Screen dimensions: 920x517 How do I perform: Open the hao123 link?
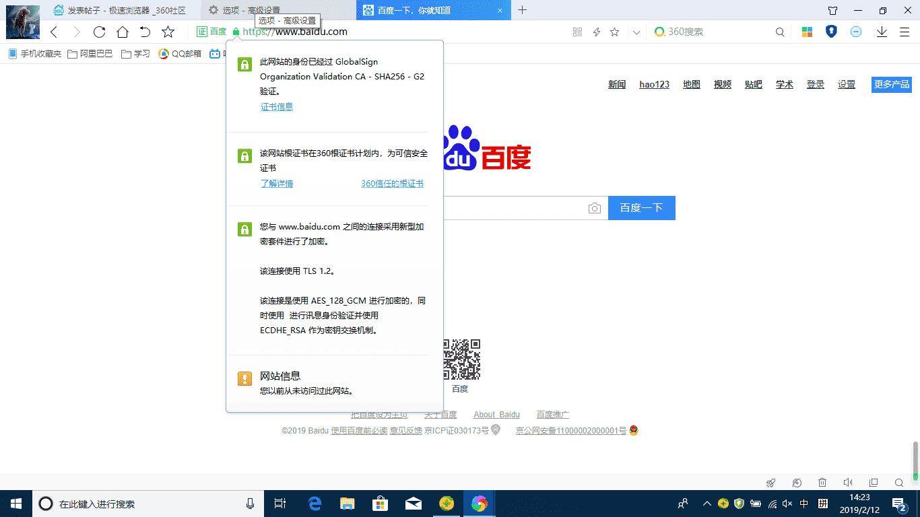pos(654,84)
